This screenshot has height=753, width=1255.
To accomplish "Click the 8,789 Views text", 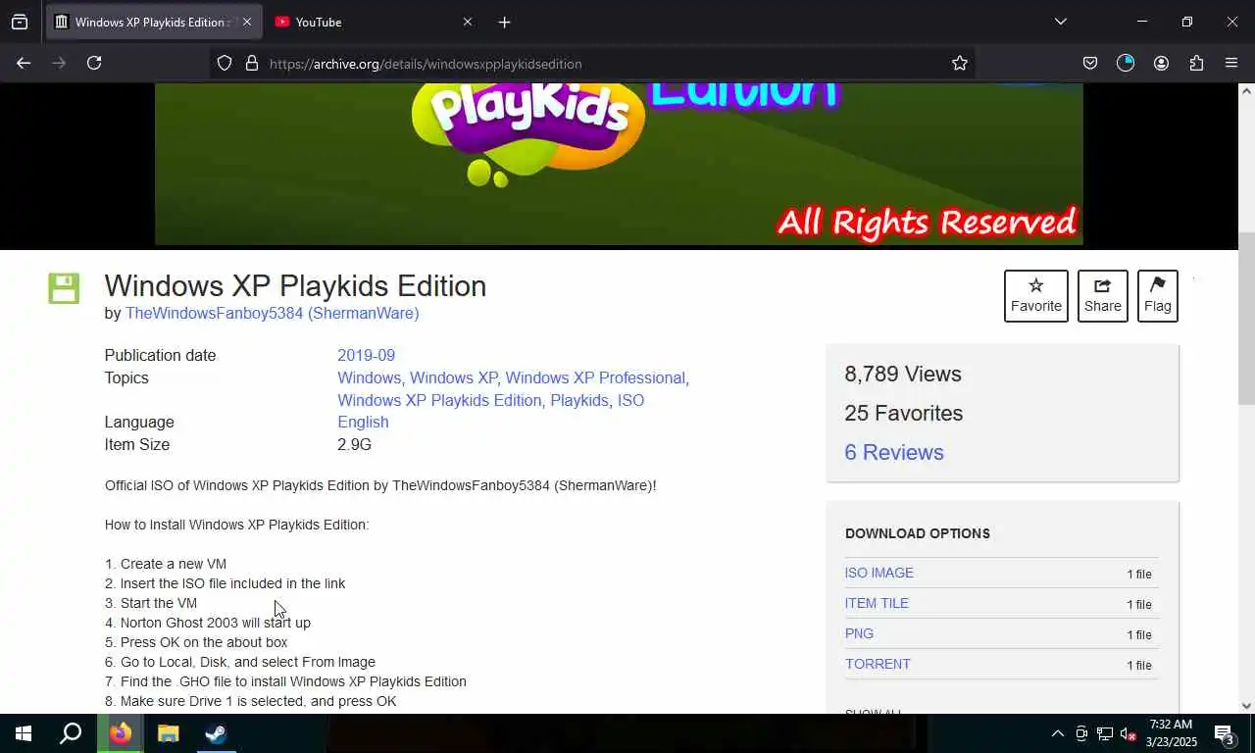I will pos(903,375).
